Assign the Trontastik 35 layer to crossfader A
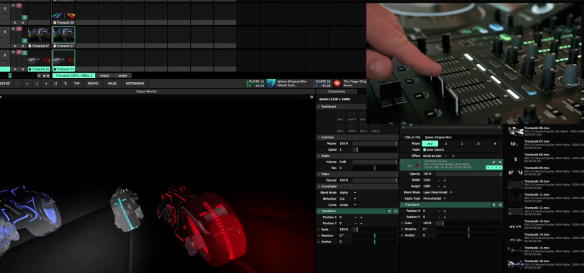Screen dimensions: 584x273 [15, 69]
